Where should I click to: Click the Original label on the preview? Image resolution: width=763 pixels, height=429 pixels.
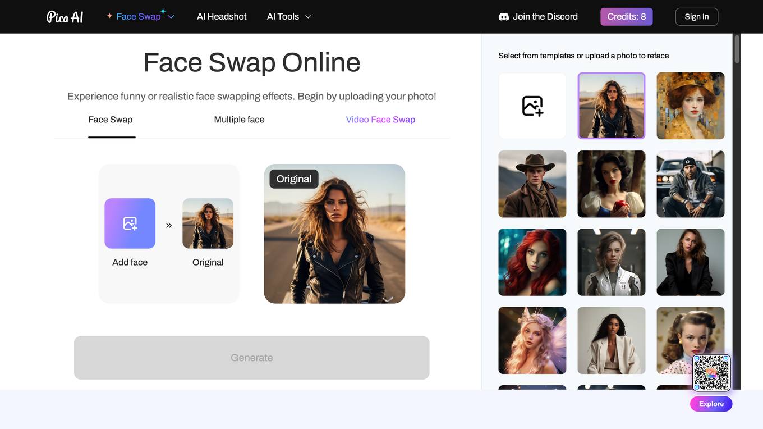tap(294, 179)
